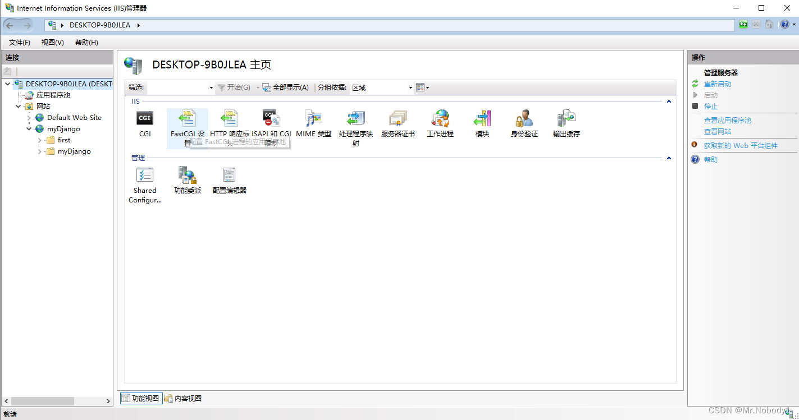Open the 模块 feature icon
This screenshot has width=799, height=420.
pos(481,121)
